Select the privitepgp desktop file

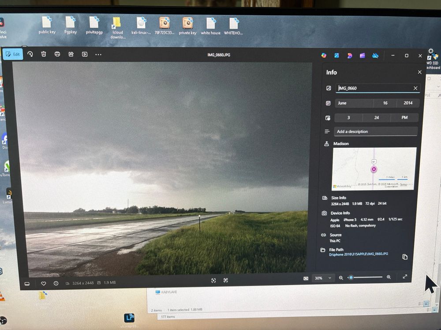pyautogui.click(x=94, y=26)
